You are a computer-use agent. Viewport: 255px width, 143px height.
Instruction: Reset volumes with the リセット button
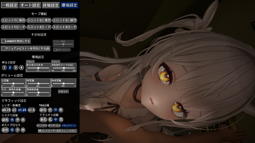pos(63,92)
